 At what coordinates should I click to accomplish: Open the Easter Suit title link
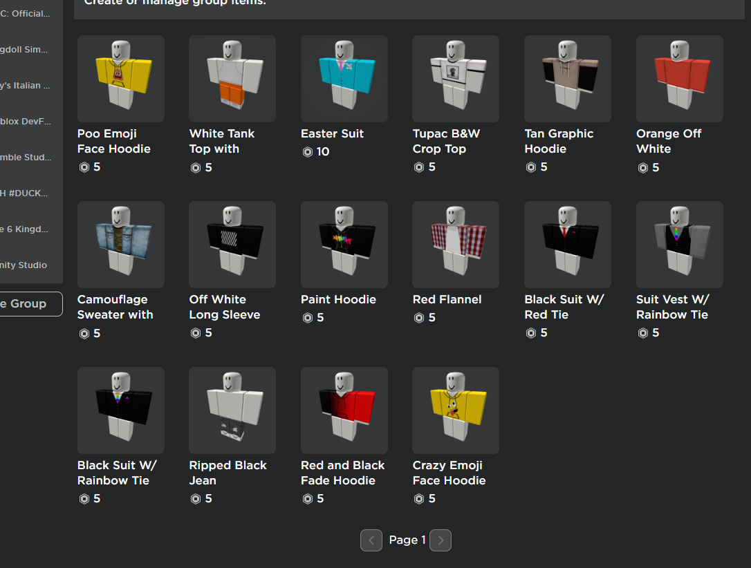coord(333,133)
